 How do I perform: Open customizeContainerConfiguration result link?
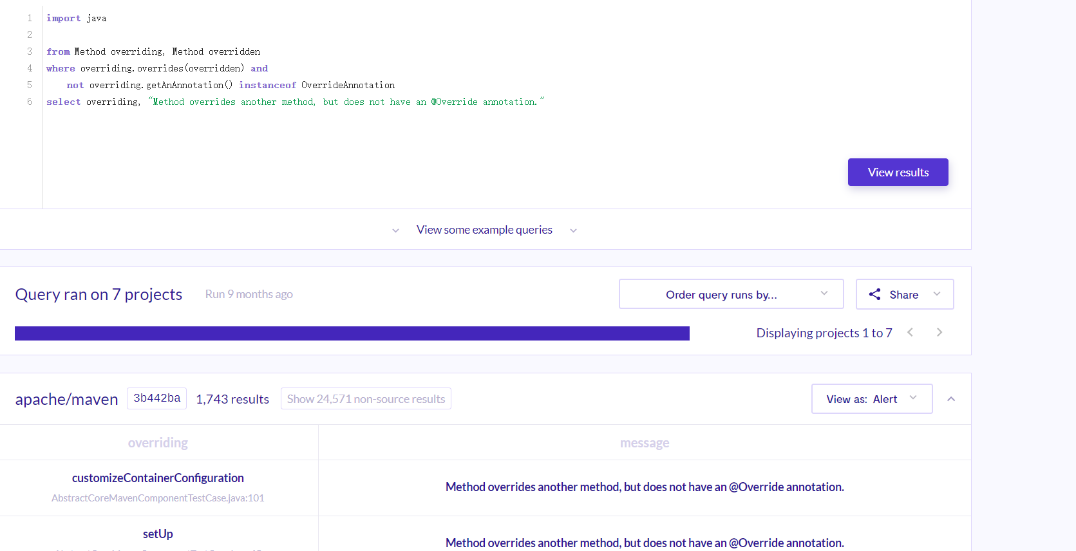(x=158, y=478)
